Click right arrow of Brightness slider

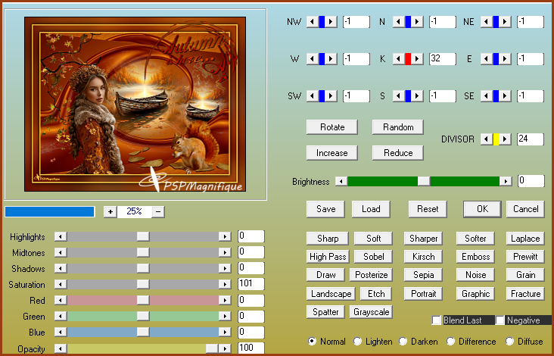coord(506,181)
